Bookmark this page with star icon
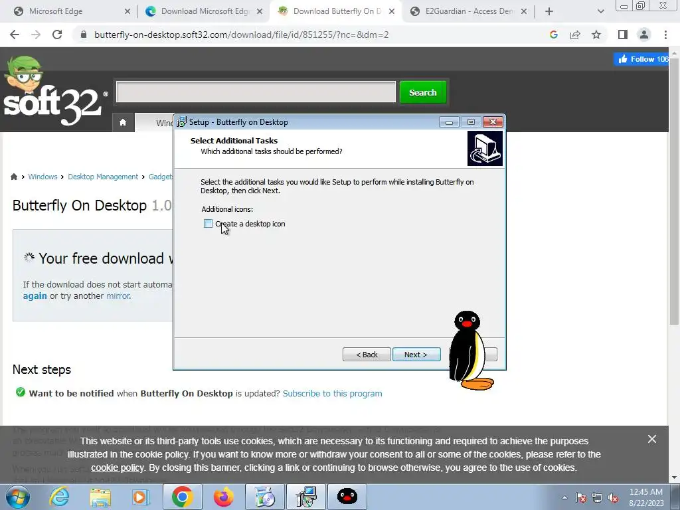Image resolution: width=680 pixels, height=510 pixels. pyautogui.click(x=596, y=35)
